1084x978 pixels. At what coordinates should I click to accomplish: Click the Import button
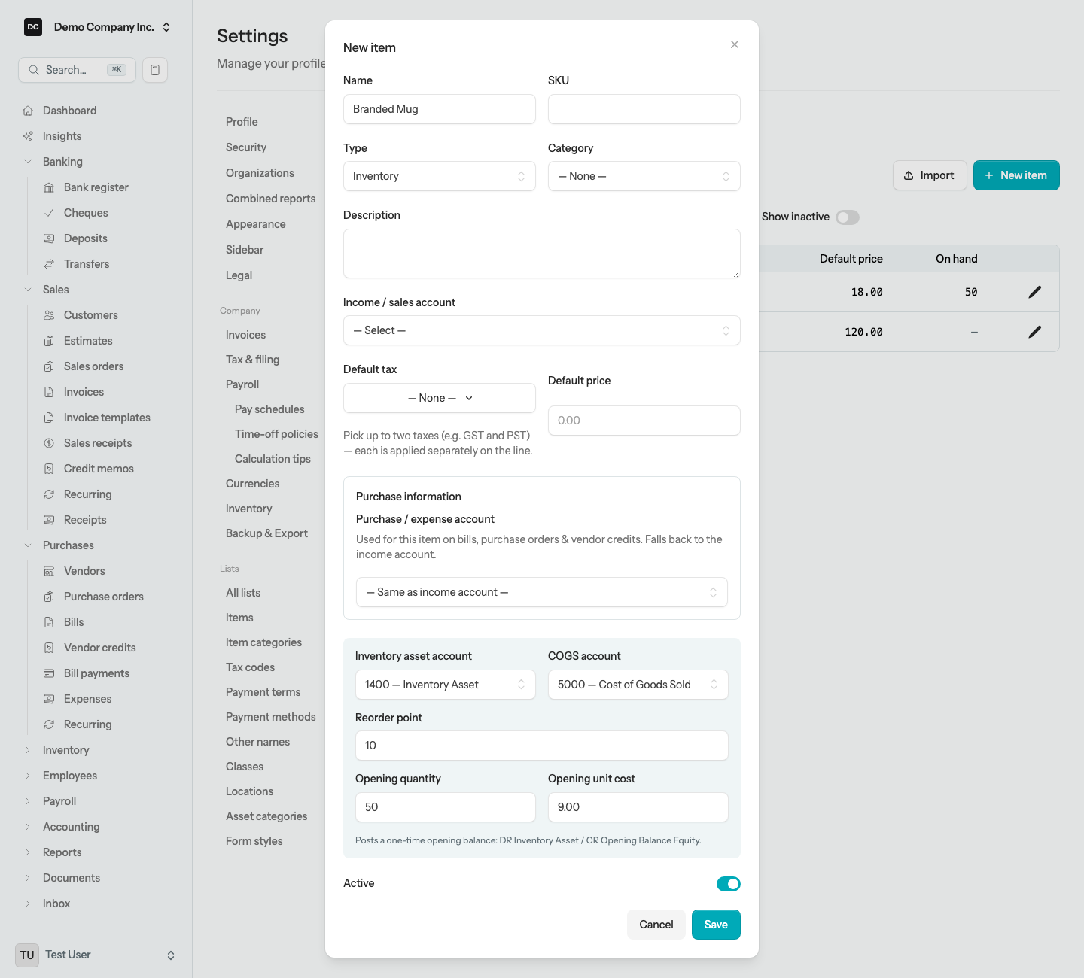(x=930, y=175)
